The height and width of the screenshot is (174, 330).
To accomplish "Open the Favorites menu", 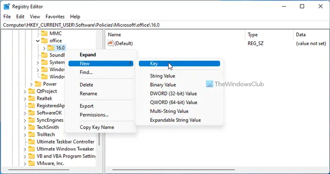I will (x=55, y=16).
